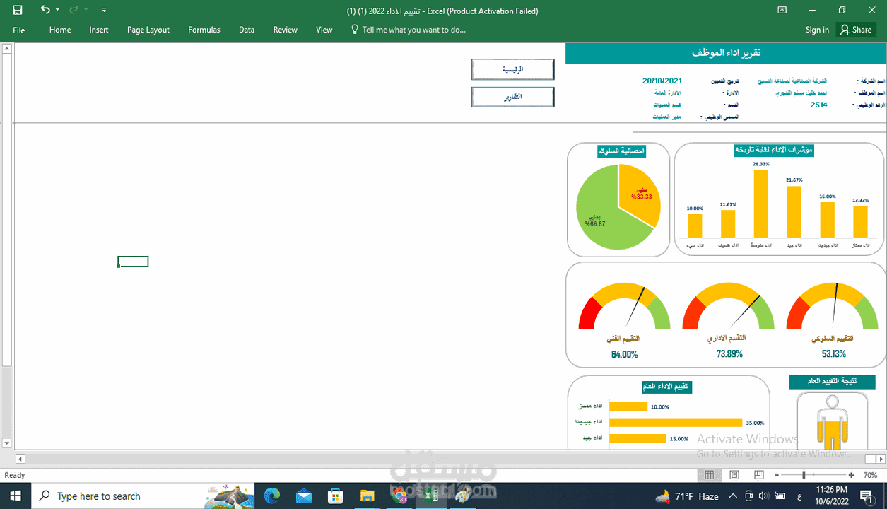The image size is (887, 509).
Task: Open the File menu
Action: coord(19,30)
